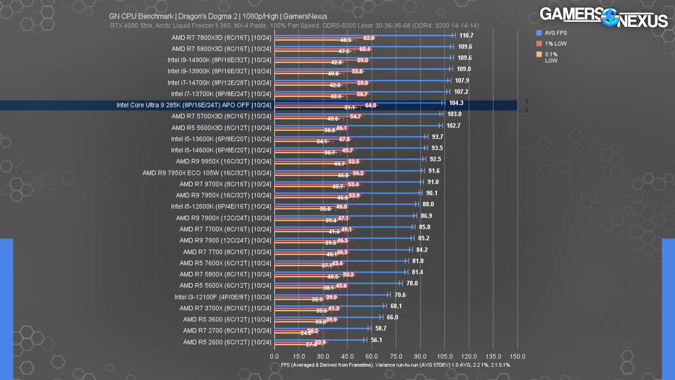Select the AMD R9 9950X row label
The height and width of the screenshot is (380, 675).
click(x=224, y=161)
